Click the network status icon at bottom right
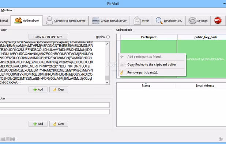 221,139
